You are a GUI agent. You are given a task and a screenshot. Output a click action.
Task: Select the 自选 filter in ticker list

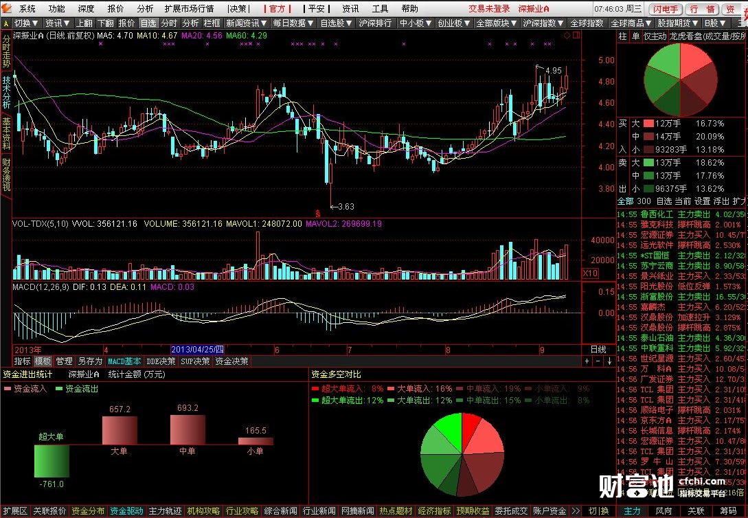664,201
